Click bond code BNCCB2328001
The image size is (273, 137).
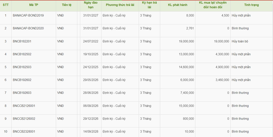[24, 131]
